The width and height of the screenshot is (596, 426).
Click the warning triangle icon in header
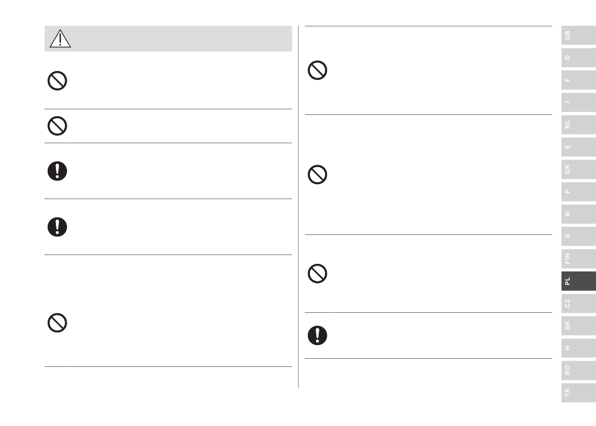[60, 38]
